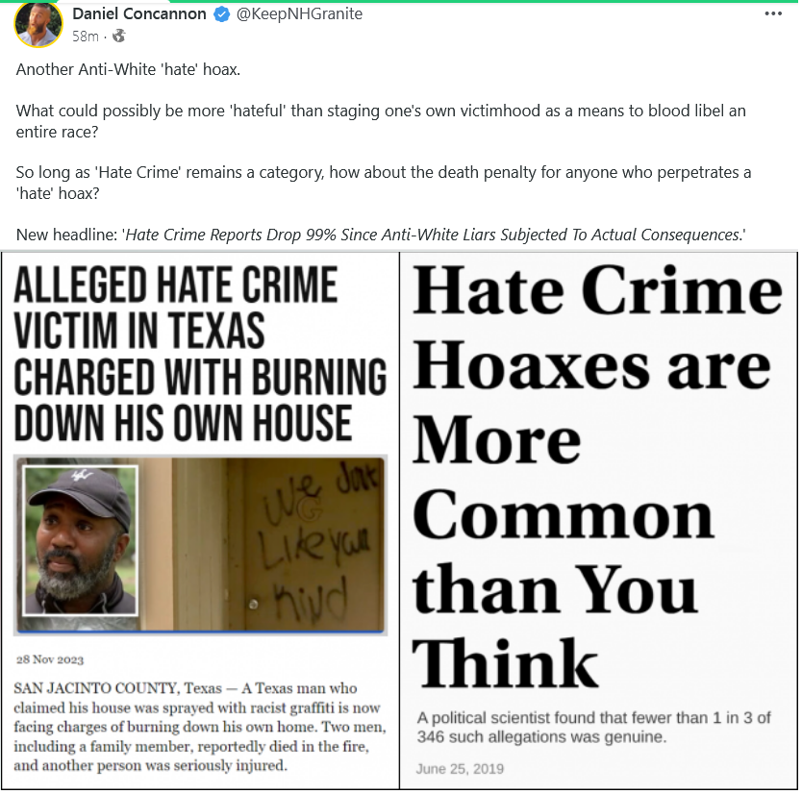Open Daniel Concannon's profile avatar
This screenshot has height=794, width=802.
[x=38, y=24]
